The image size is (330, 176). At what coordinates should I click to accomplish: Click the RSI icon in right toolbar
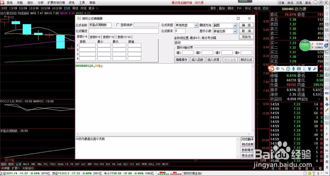pos(327,93)
